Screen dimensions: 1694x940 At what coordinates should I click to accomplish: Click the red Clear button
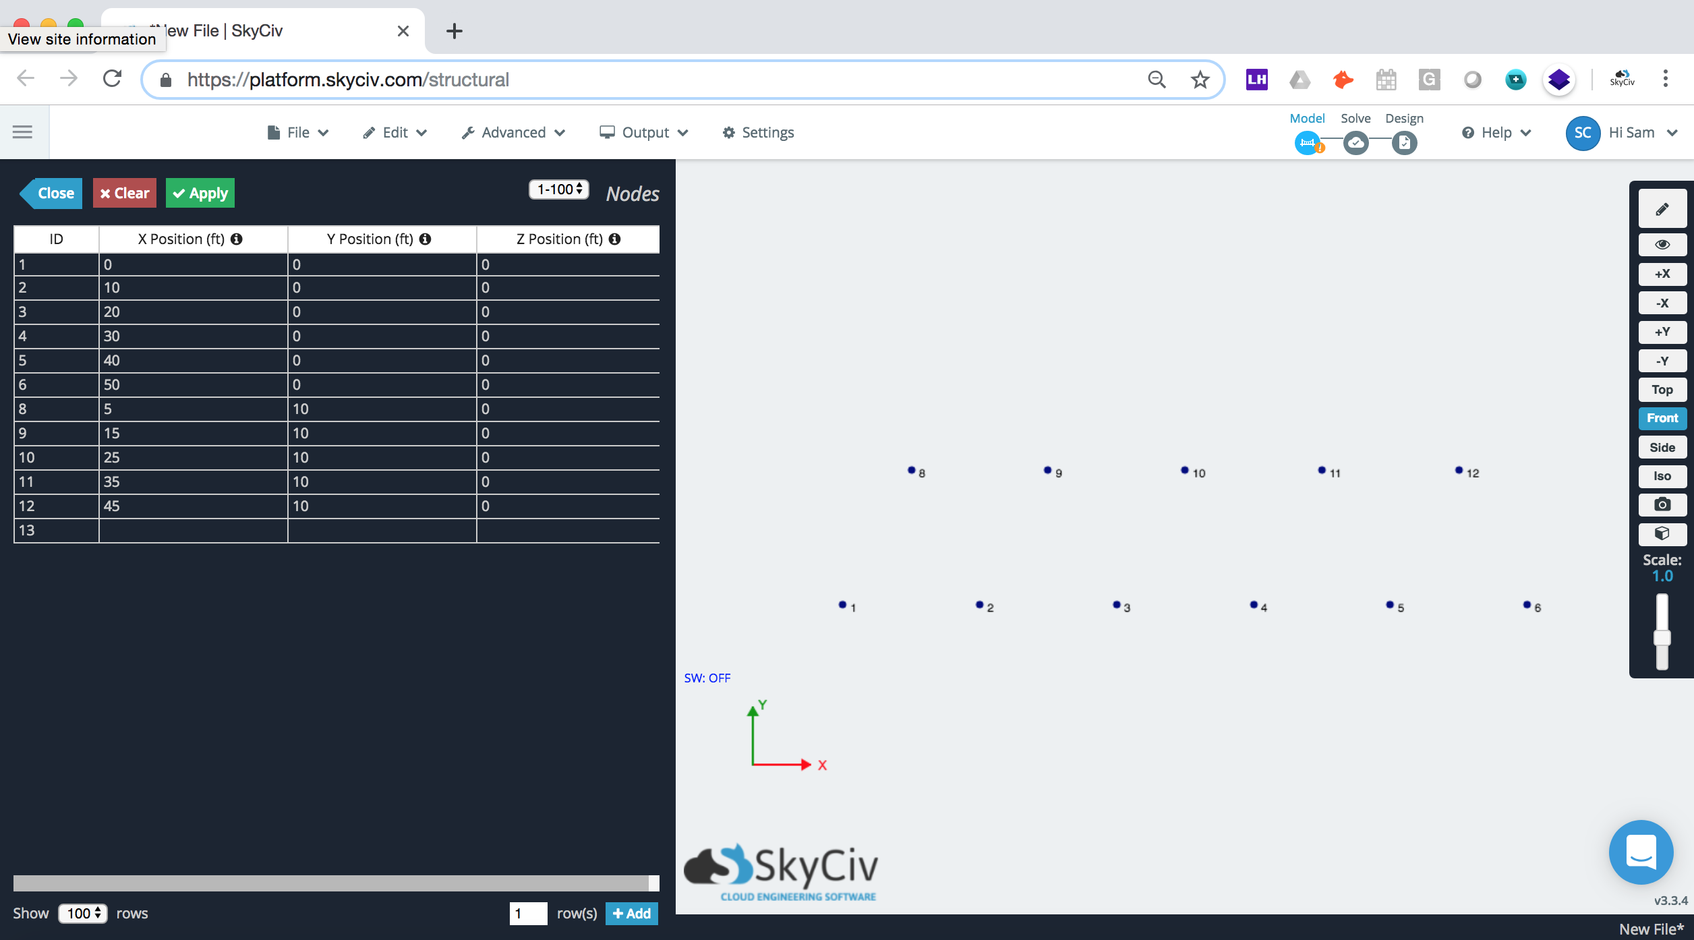tap(123, 192)
